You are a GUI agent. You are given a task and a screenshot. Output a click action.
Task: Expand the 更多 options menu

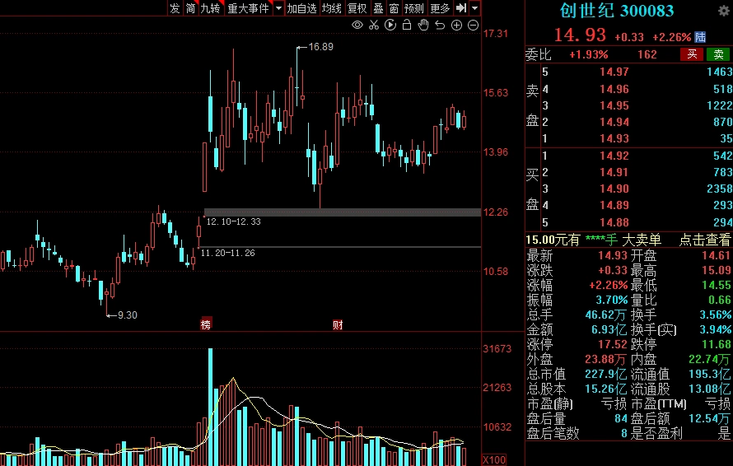click(x=440, y=8)
